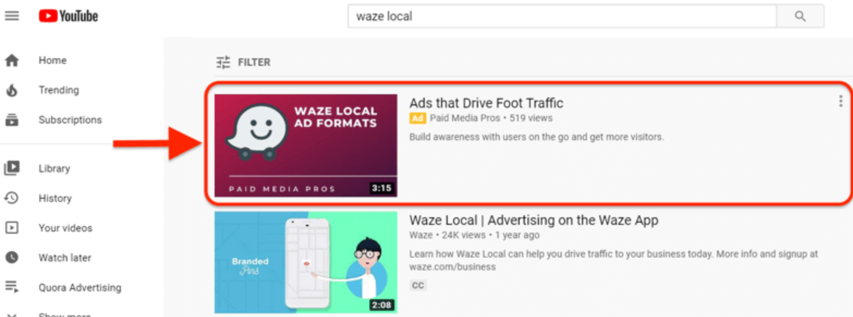Open the Quora Advertising playlist
Viewport: 853px width, 317px height.
click(x=80, y=287)
